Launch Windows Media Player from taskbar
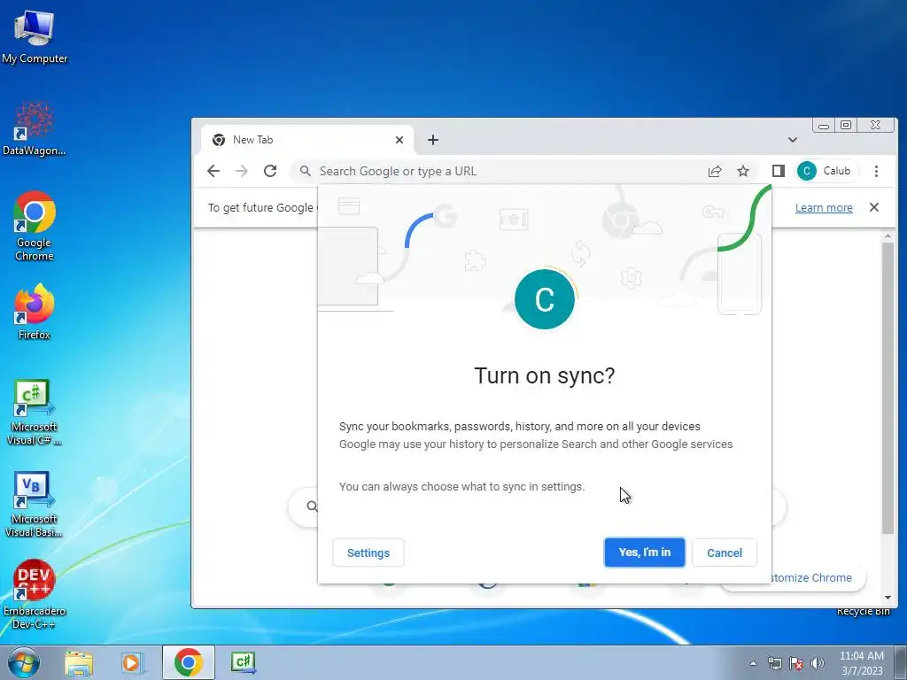 click(132, 662)
